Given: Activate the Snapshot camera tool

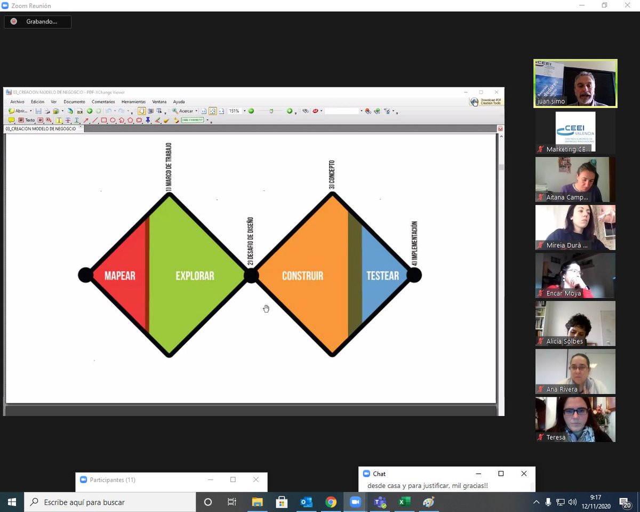Looking at the screenshot, I should (151, 111).
